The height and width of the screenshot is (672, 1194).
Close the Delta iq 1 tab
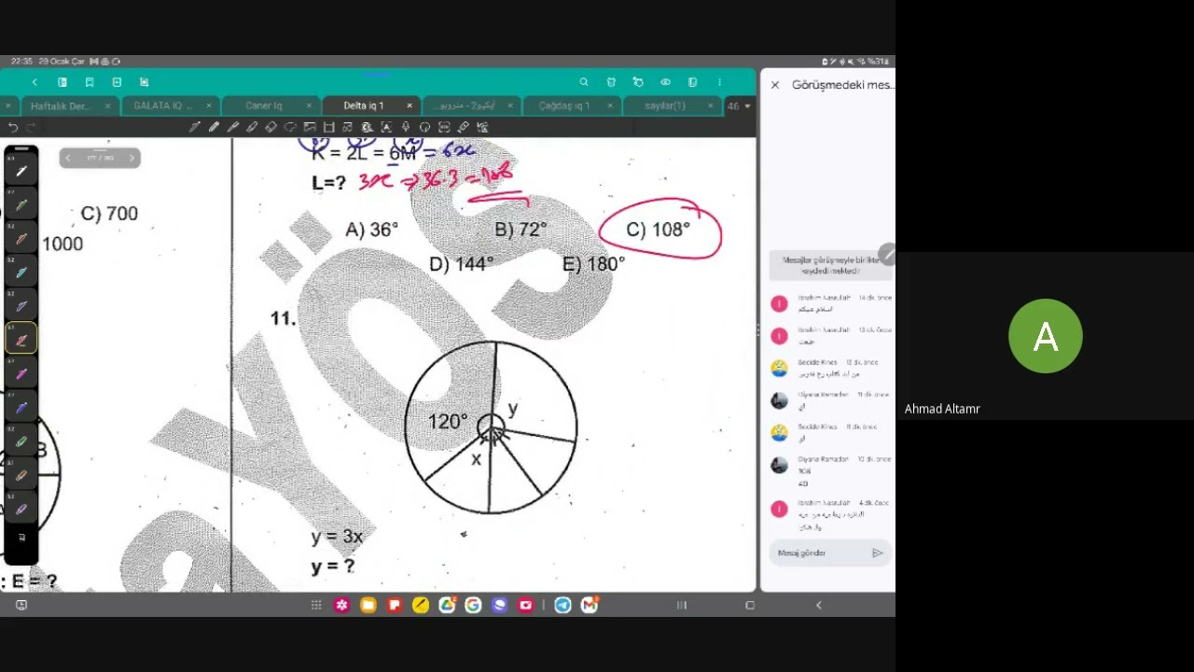coord(409,105)
